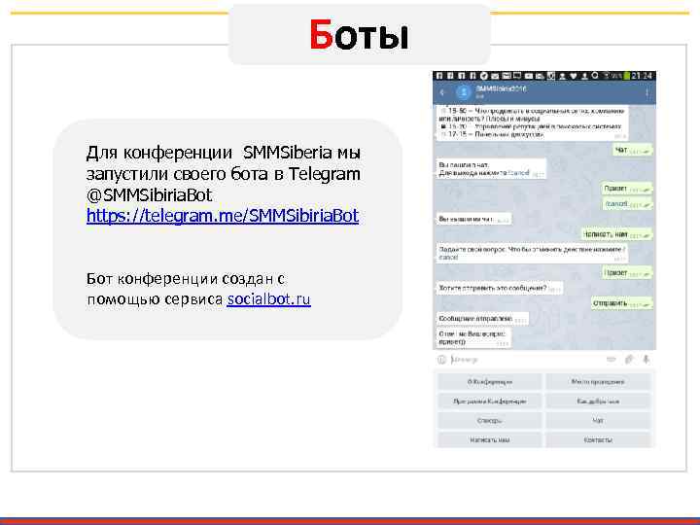
Task: Tap the 'Написать нам' bot keyboard button
Action: pos(490,439)
